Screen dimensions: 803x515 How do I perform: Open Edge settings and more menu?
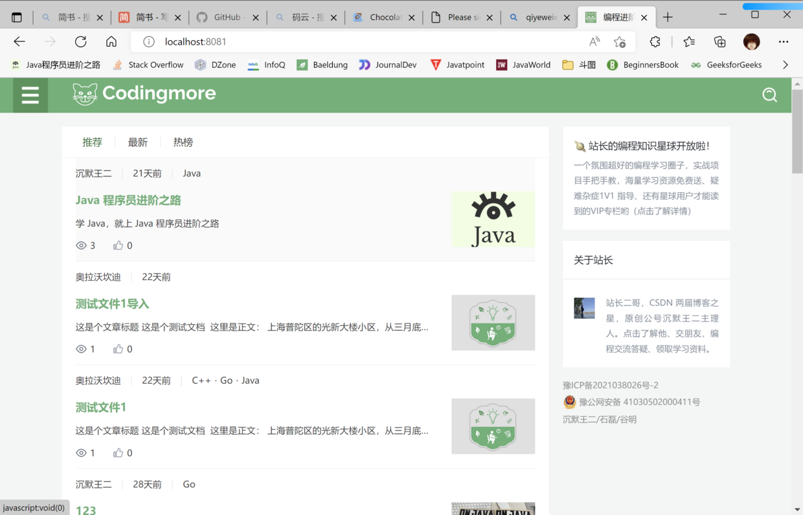pos(784,41)
